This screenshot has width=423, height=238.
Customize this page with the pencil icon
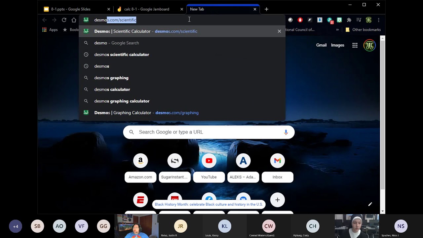pyautogui.click(x=370, y=204)
